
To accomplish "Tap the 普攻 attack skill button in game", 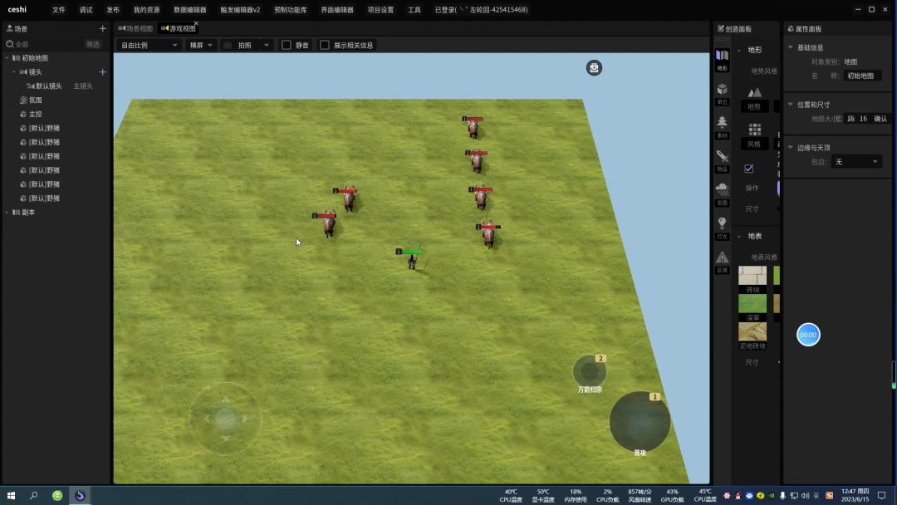I will [640, 422].
